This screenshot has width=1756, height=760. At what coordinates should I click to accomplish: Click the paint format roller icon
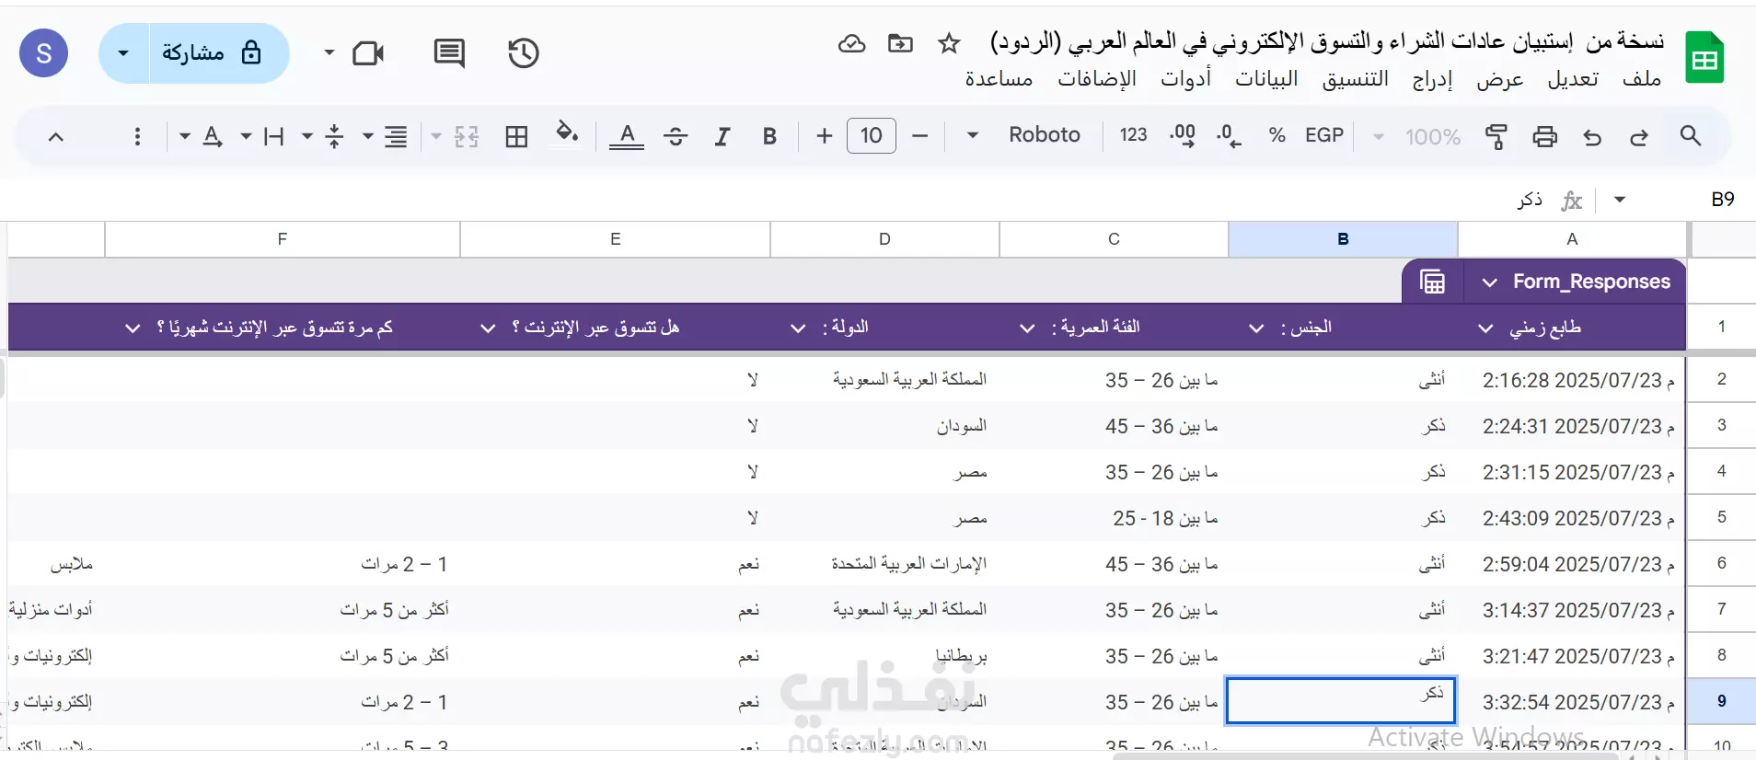[x=1496, y=136]
